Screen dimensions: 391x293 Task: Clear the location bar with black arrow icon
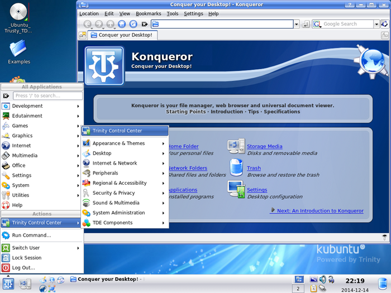145,24
